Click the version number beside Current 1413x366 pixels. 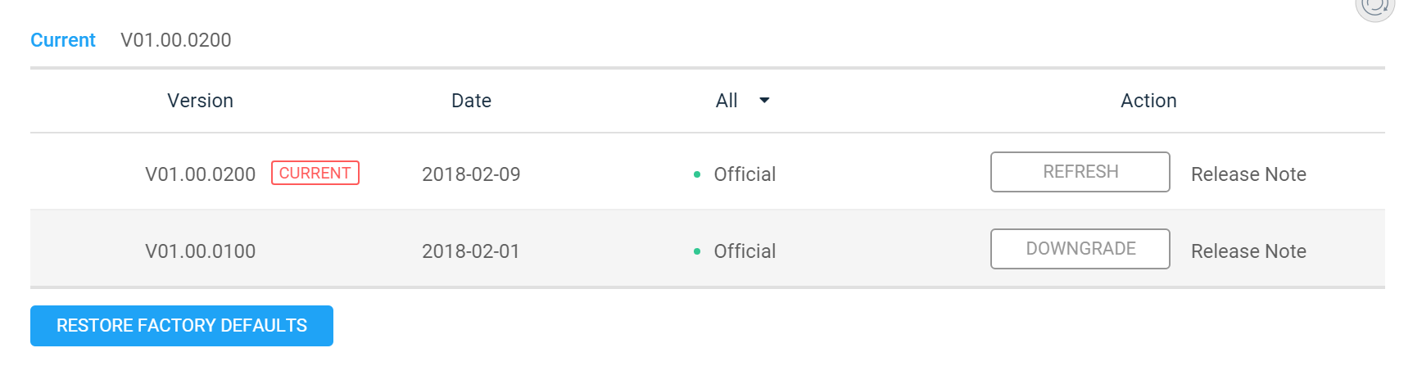pos(176,40)
